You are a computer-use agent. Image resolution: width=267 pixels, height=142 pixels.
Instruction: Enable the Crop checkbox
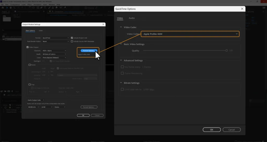pyautogui.click(x=30, y=84)
